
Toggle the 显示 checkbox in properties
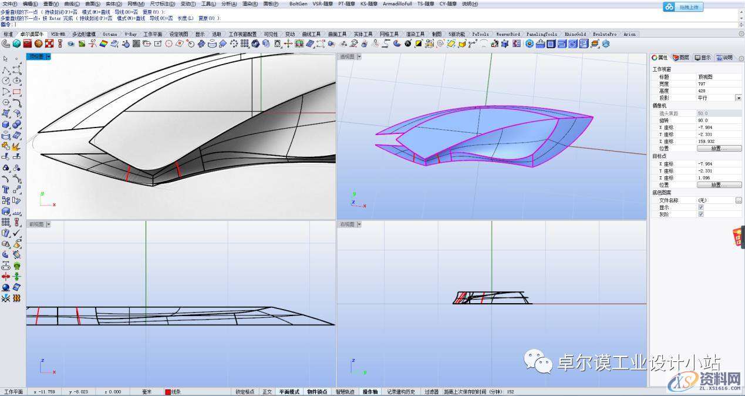[700, 207]
